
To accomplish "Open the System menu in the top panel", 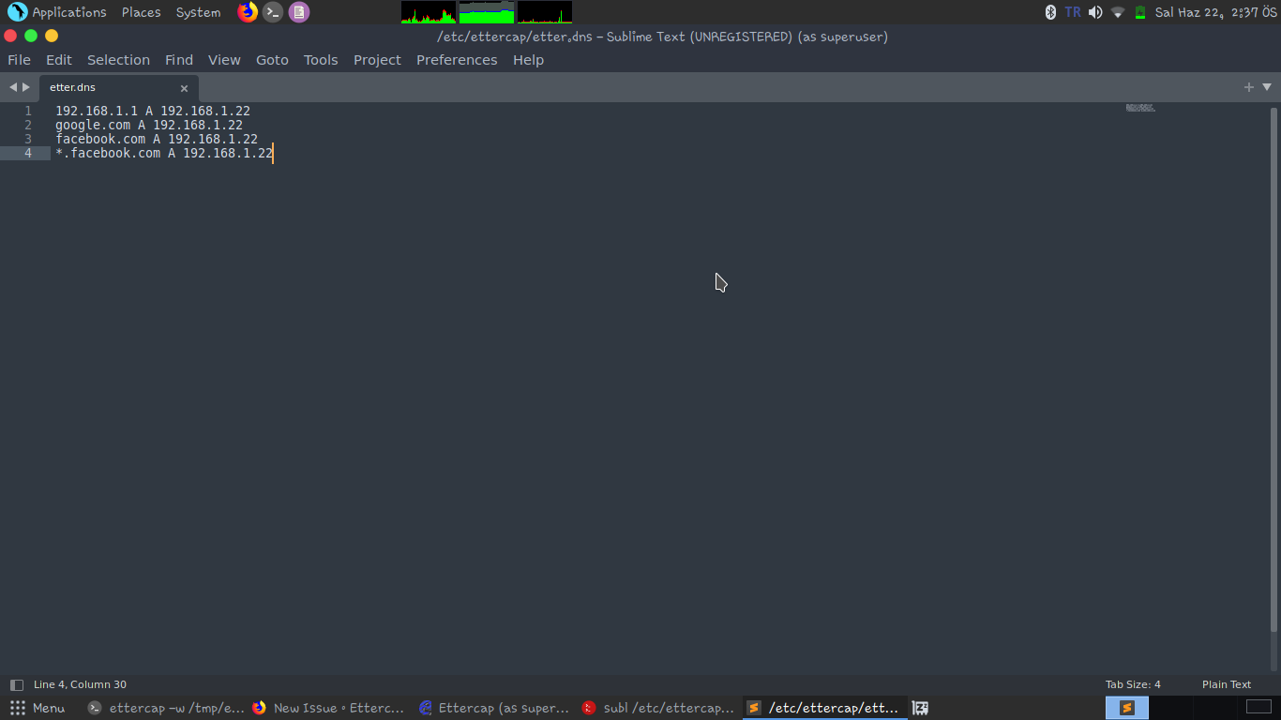I will [198, 12].
